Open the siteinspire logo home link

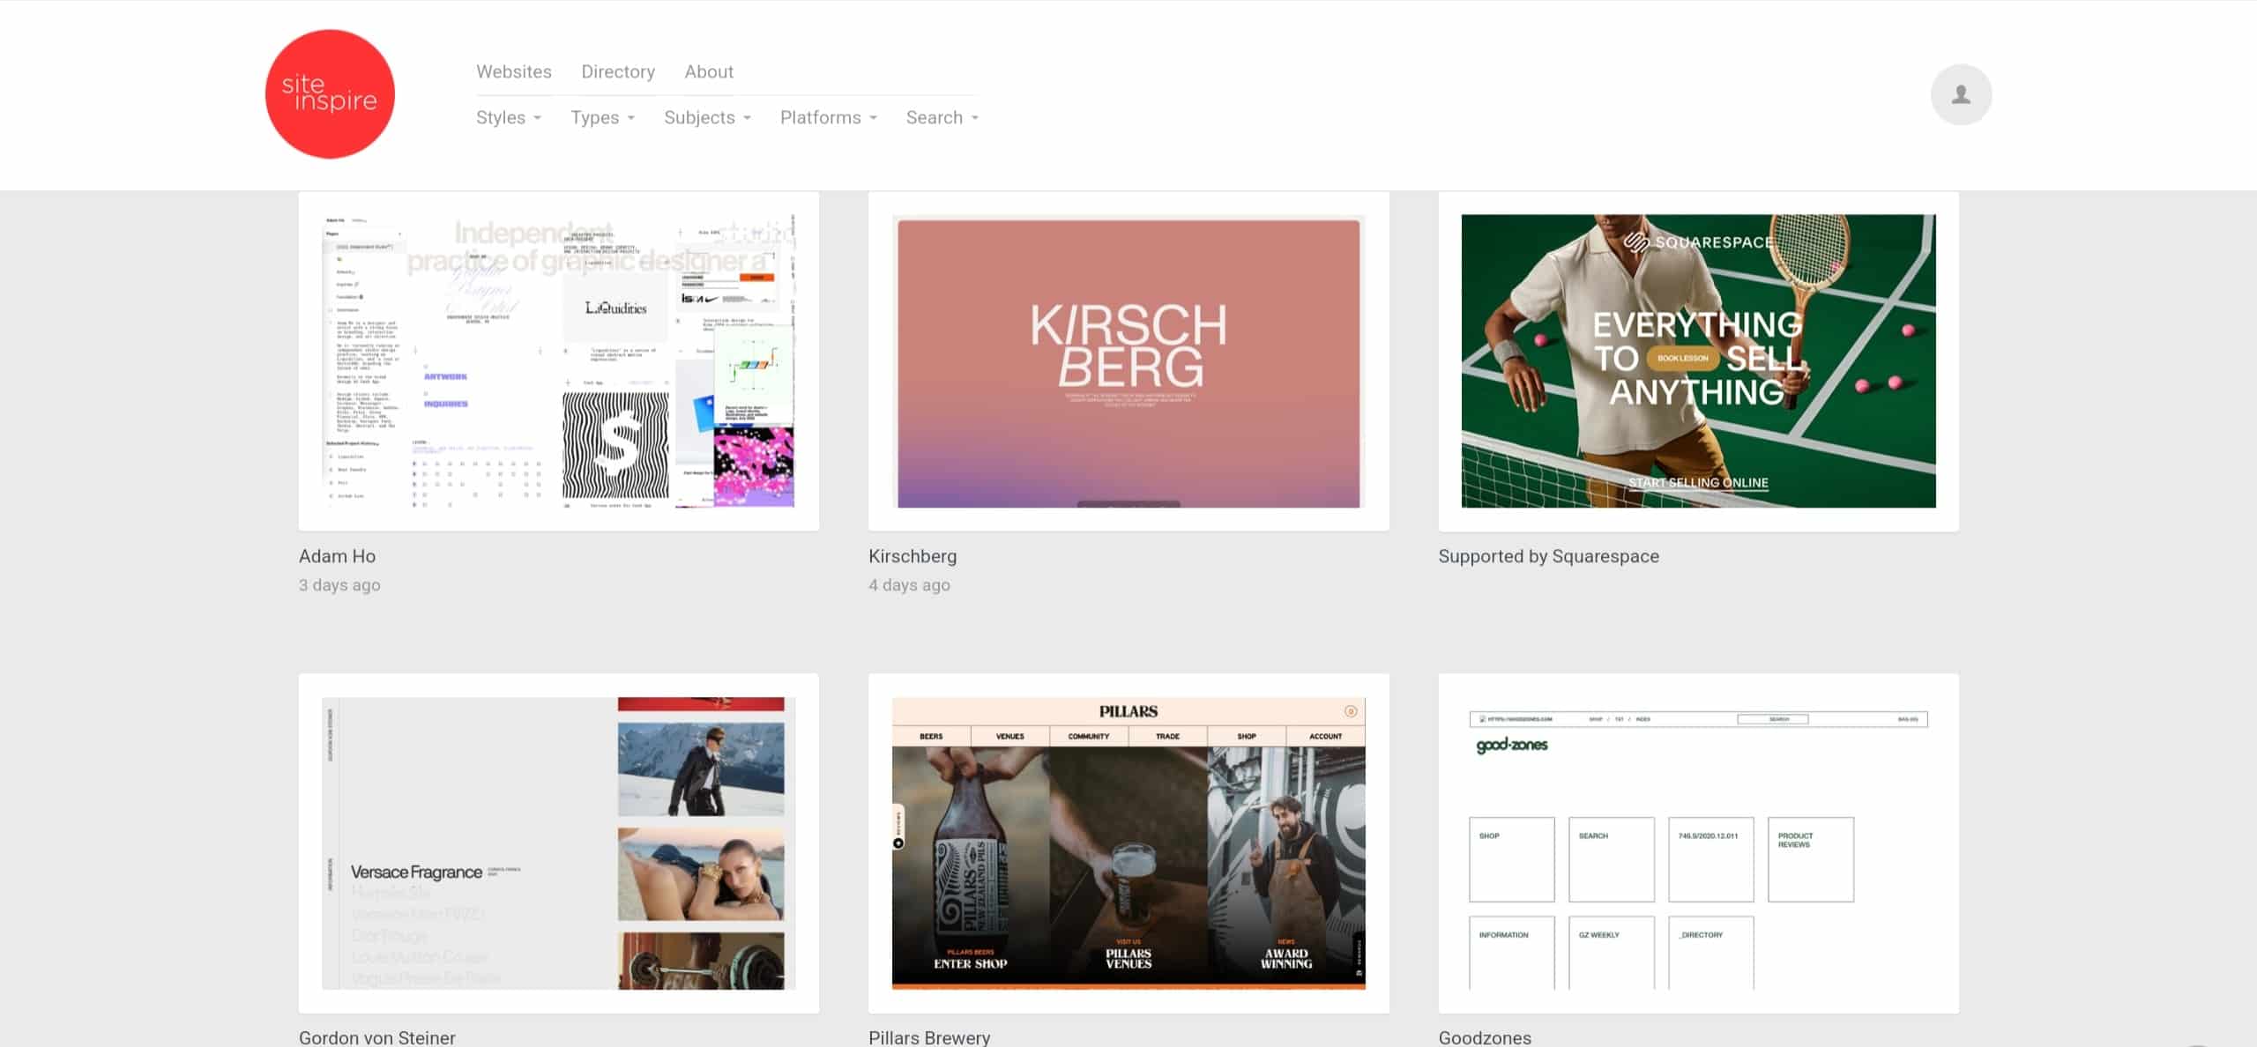(x=330, y=94)
